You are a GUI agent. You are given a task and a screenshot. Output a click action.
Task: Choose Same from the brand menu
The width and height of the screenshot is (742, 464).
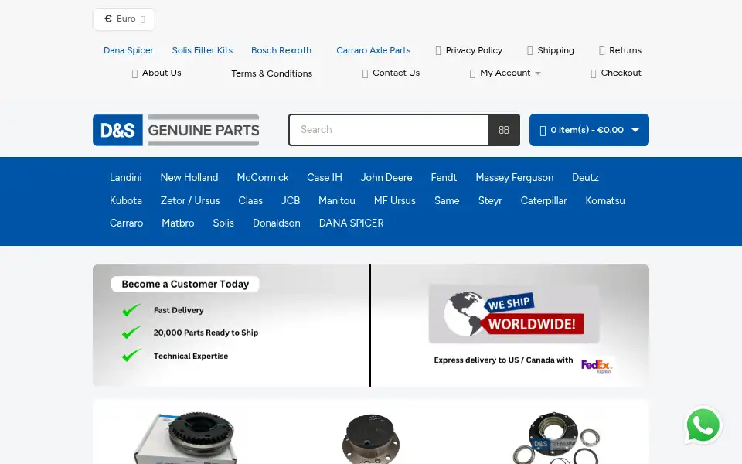[x=447, y=201]
